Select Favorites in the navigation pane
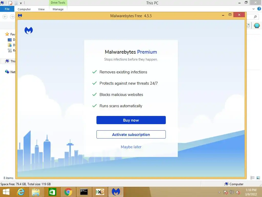The height and width of the screenshot is (197, 262). point(10,34)
